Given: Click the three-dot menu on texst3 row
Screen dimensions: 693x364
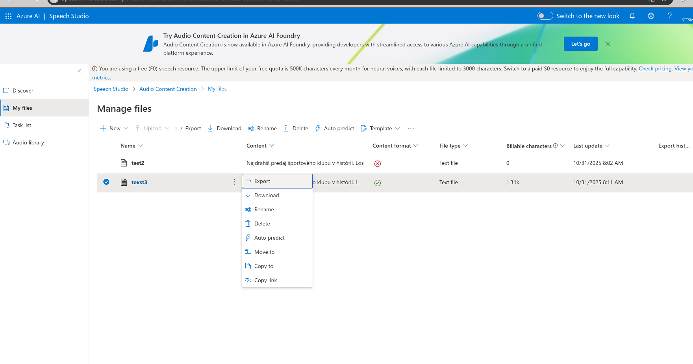Looking at the screenshot, I should pos(235,182).
